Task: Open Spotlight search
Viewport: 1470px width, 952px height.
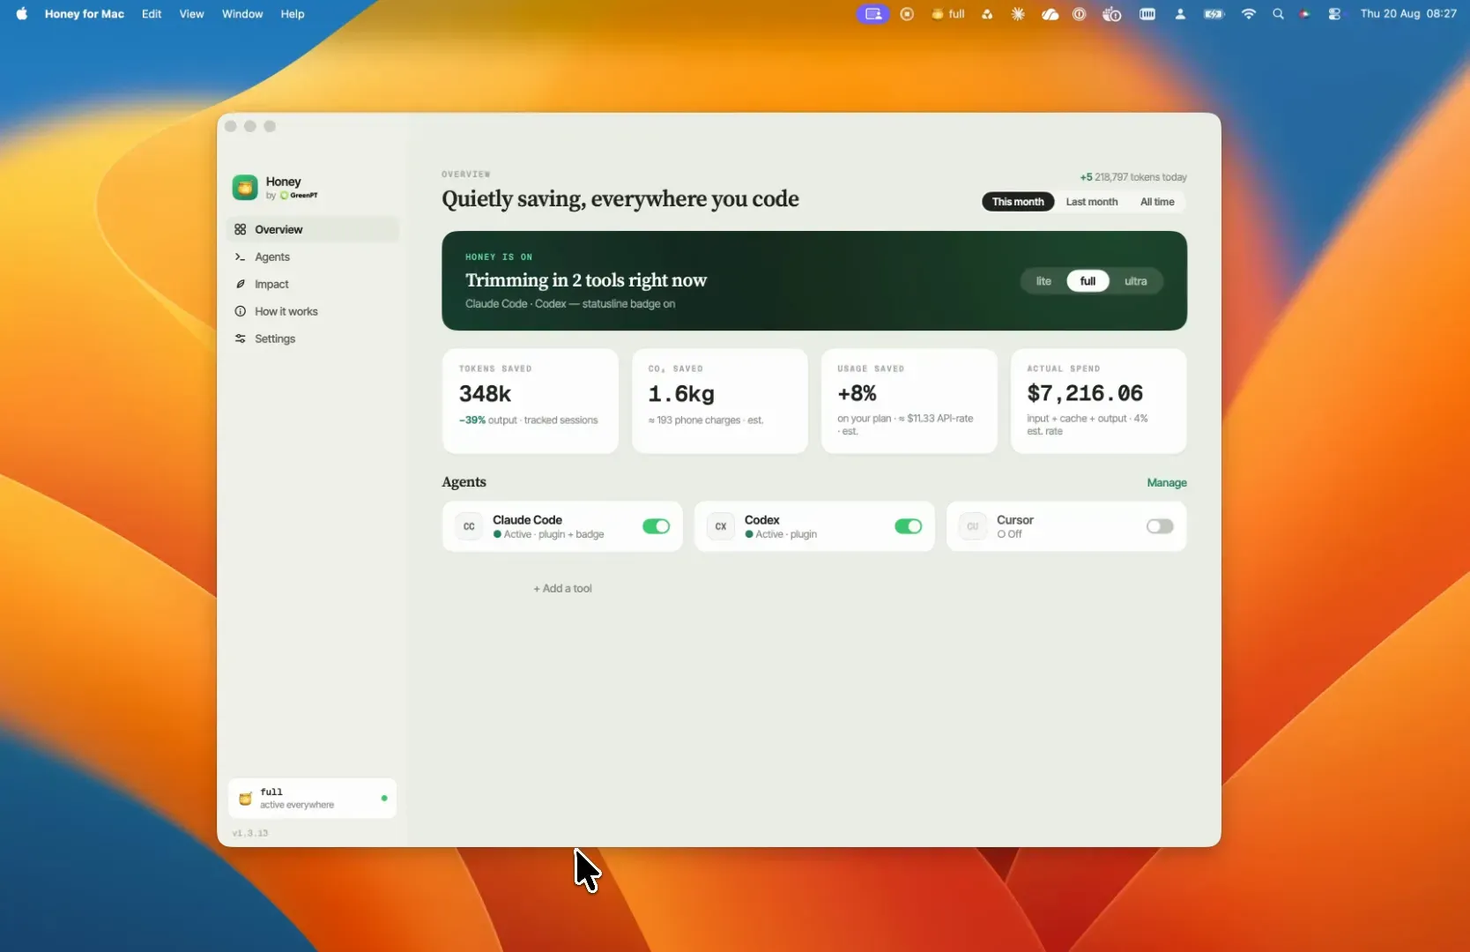Action: [x=1278, y=14]
